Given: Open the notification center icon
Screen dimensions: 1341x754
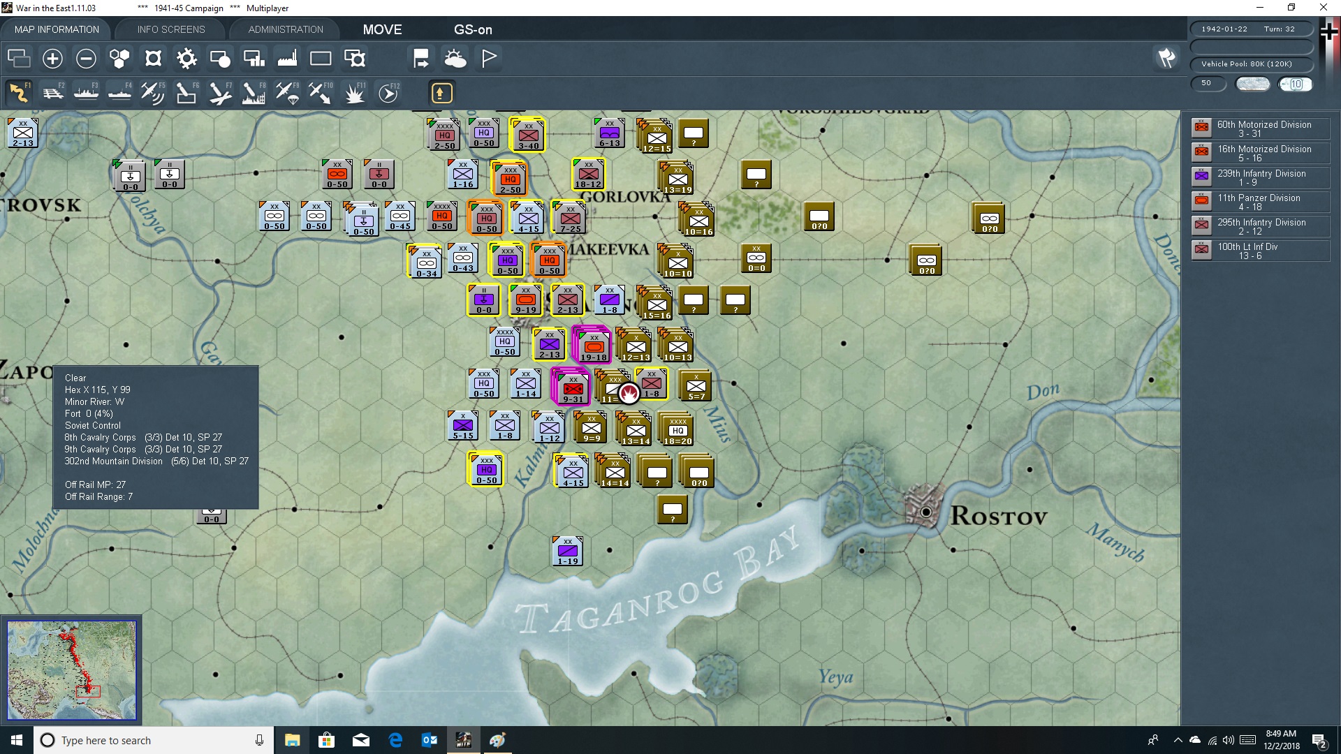Looking at the screenshot, I should coord(1319,741).
